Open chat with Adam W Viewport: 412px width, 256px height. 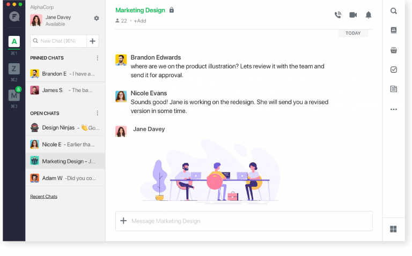click(x=65, y=178)
